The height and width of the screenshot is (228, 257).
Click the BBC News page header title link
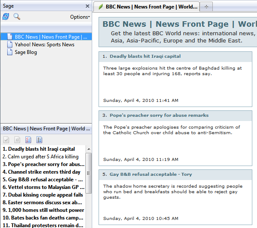(180, 24)
